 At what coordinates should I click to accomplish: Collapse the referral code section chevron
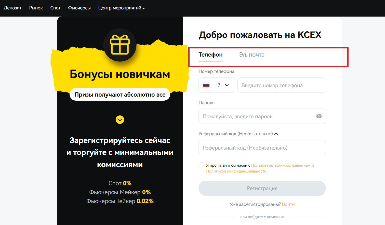click(276, 134)
